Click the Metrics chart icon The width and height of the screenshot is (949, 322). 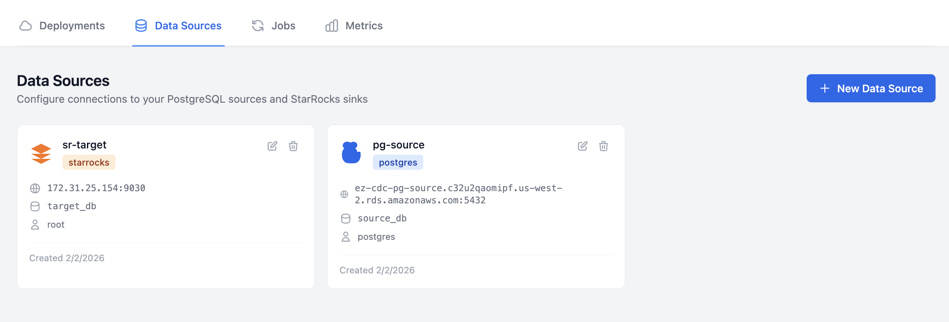point(331,26)
